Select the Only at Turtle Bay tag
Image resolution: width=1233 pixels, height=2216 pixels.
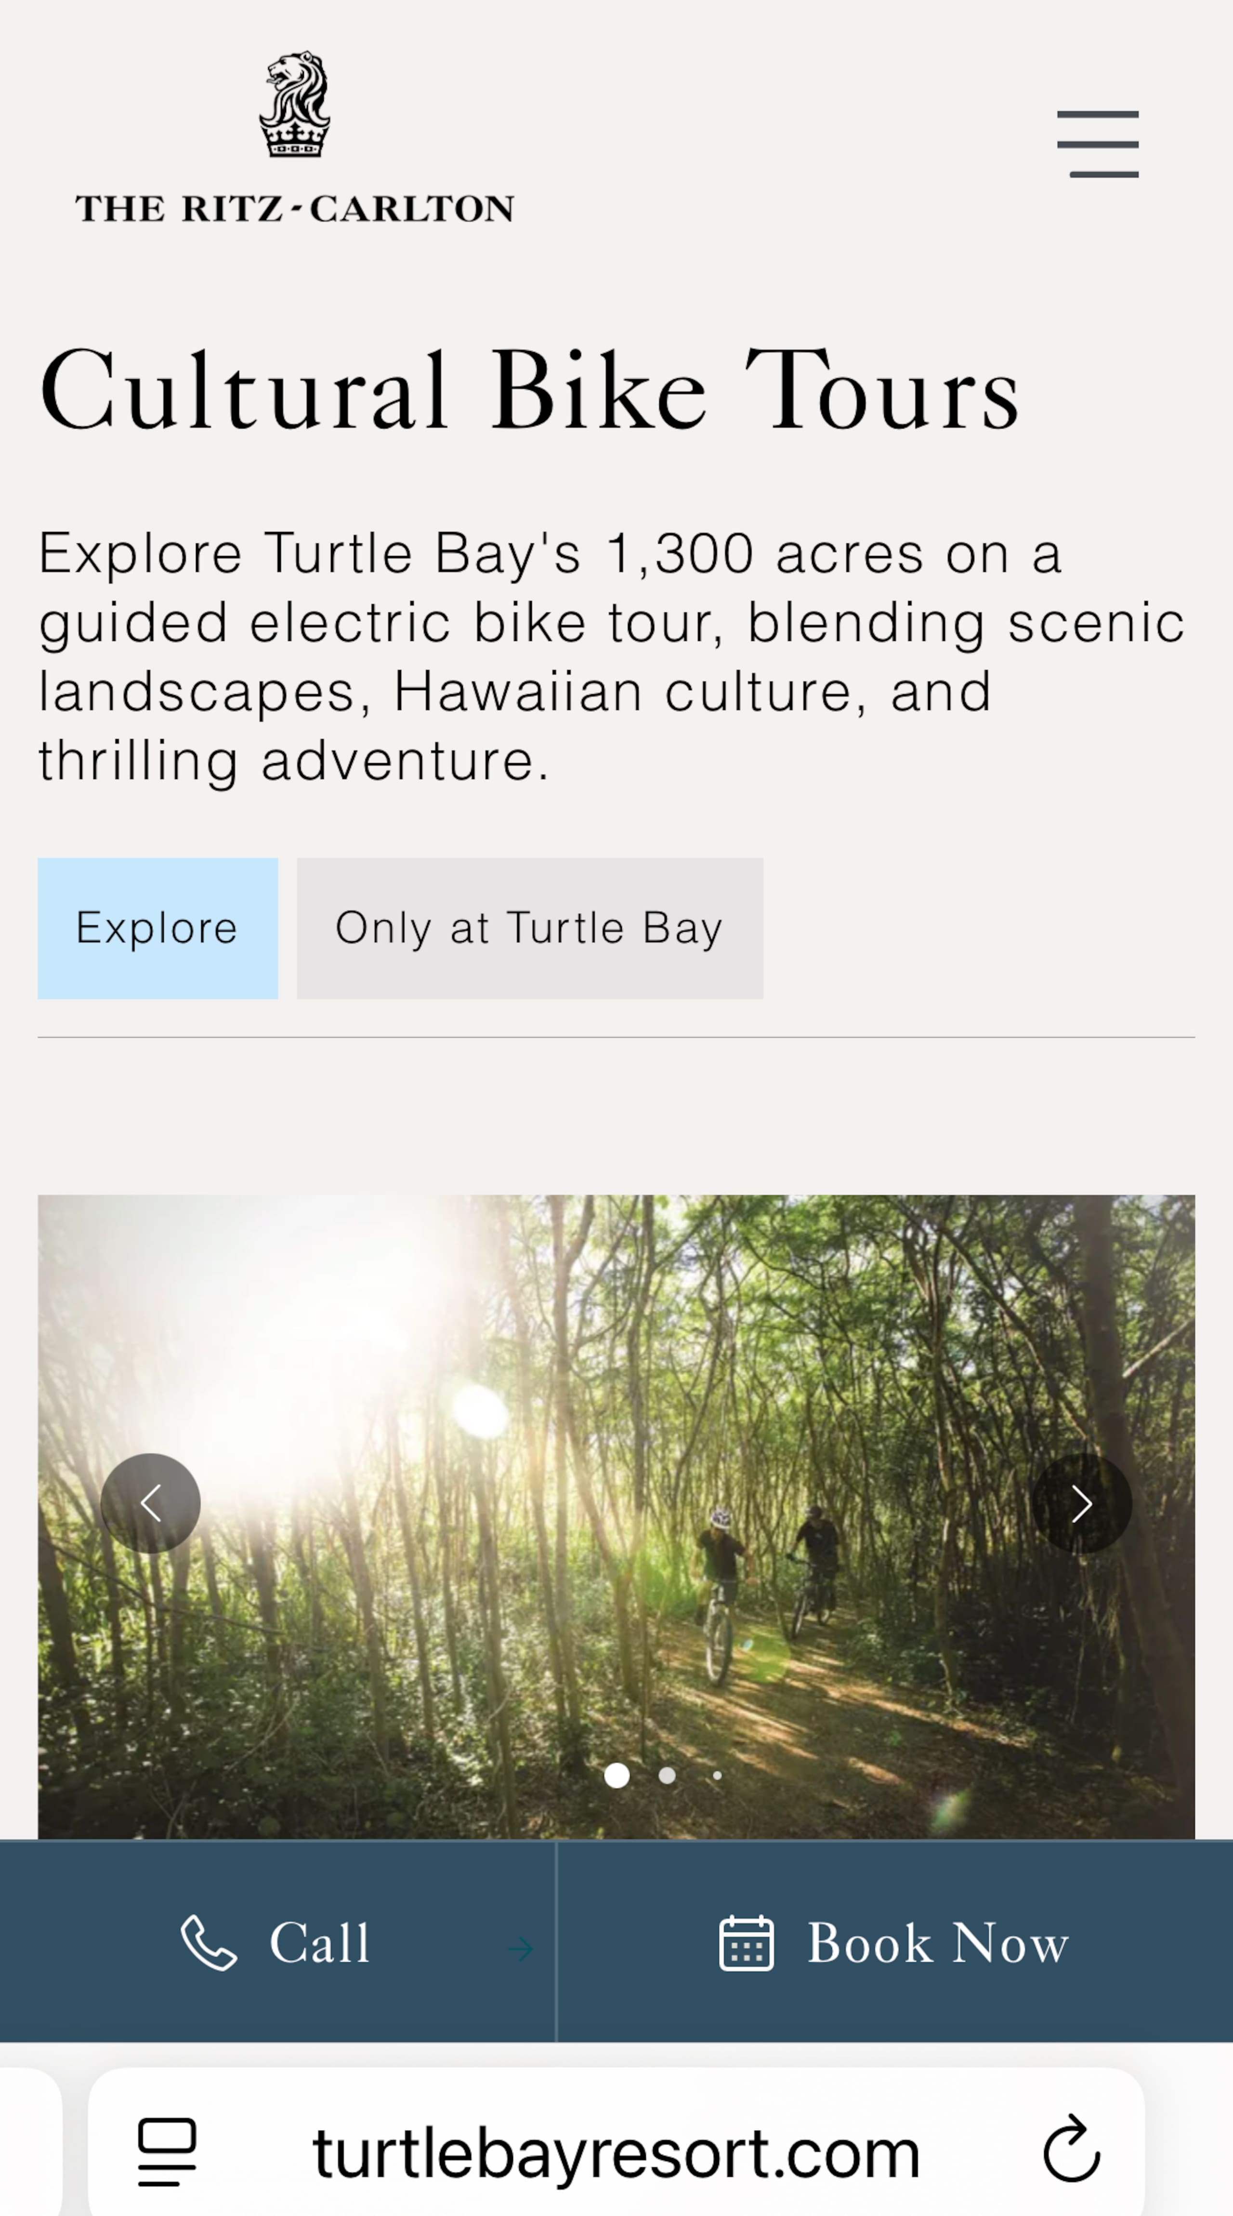[530, 928]
